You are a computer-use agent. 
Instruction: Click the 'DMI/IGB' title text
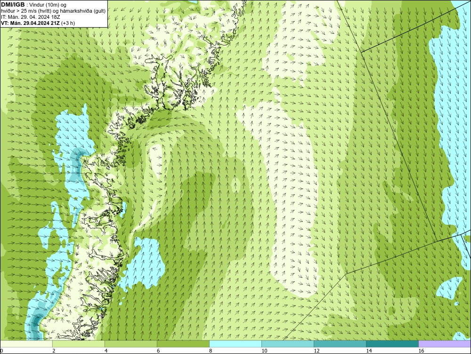point(13,5)
